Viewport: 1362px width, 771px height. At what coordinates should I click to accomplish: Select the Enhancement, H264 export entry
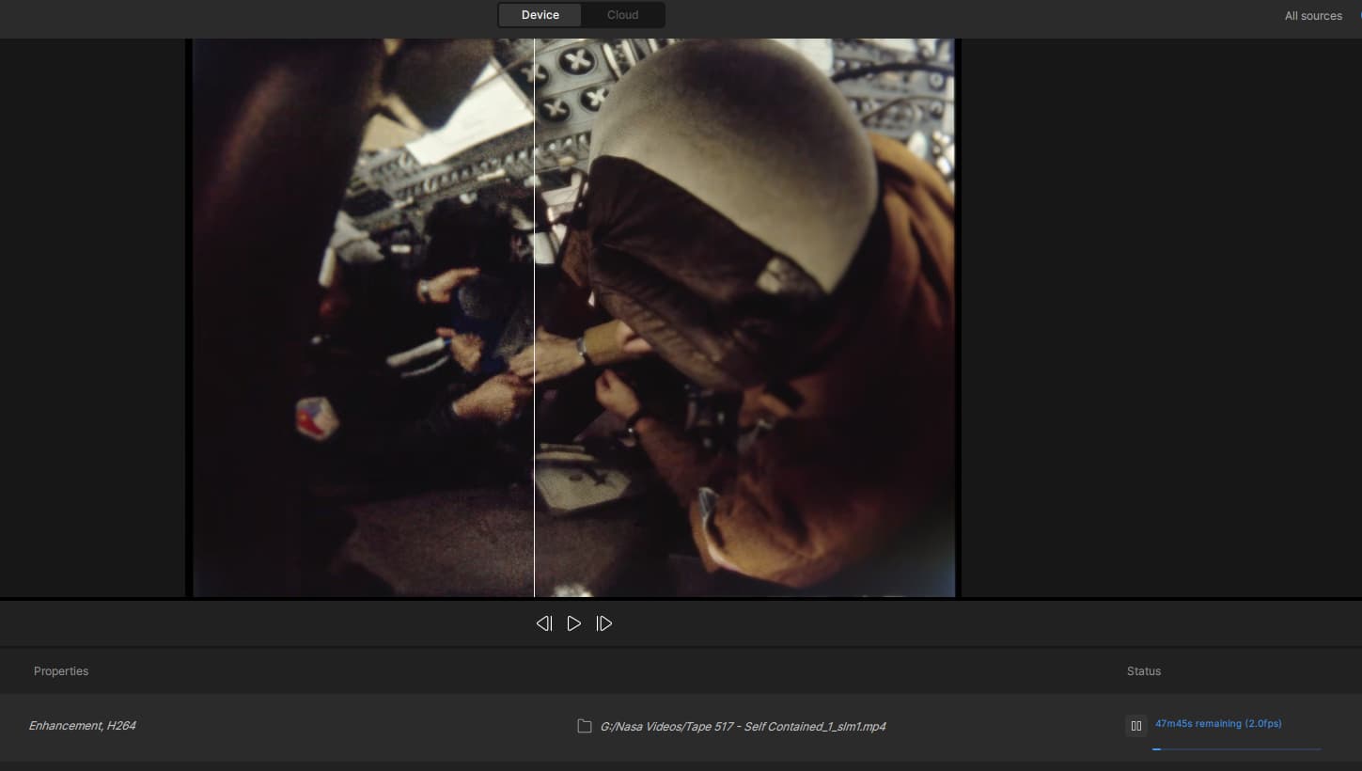[83, 726]
